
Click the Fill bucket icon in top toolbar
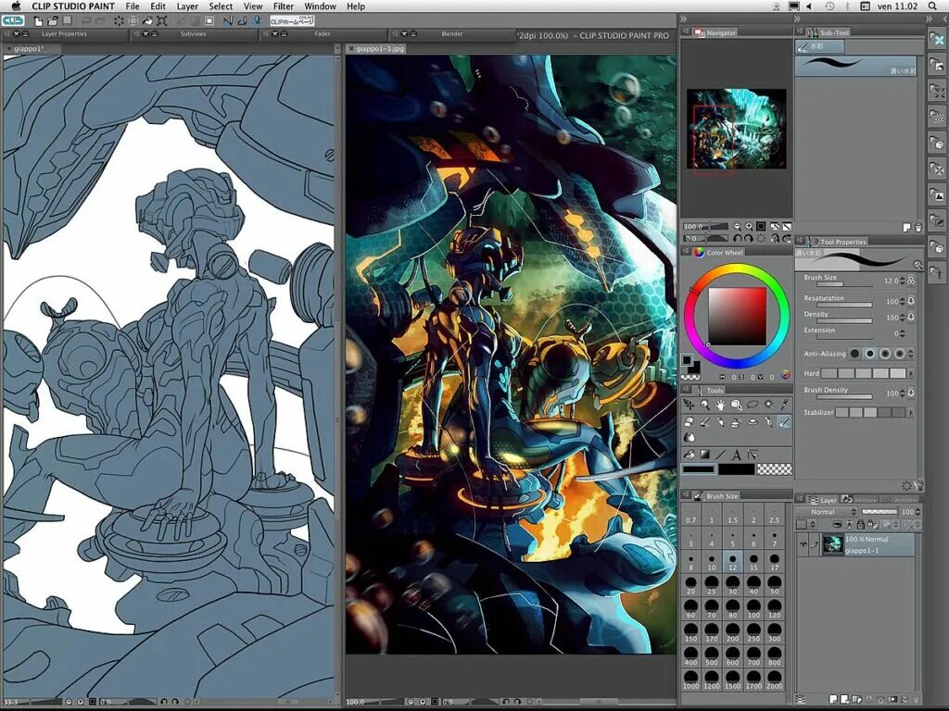point(147,20)
